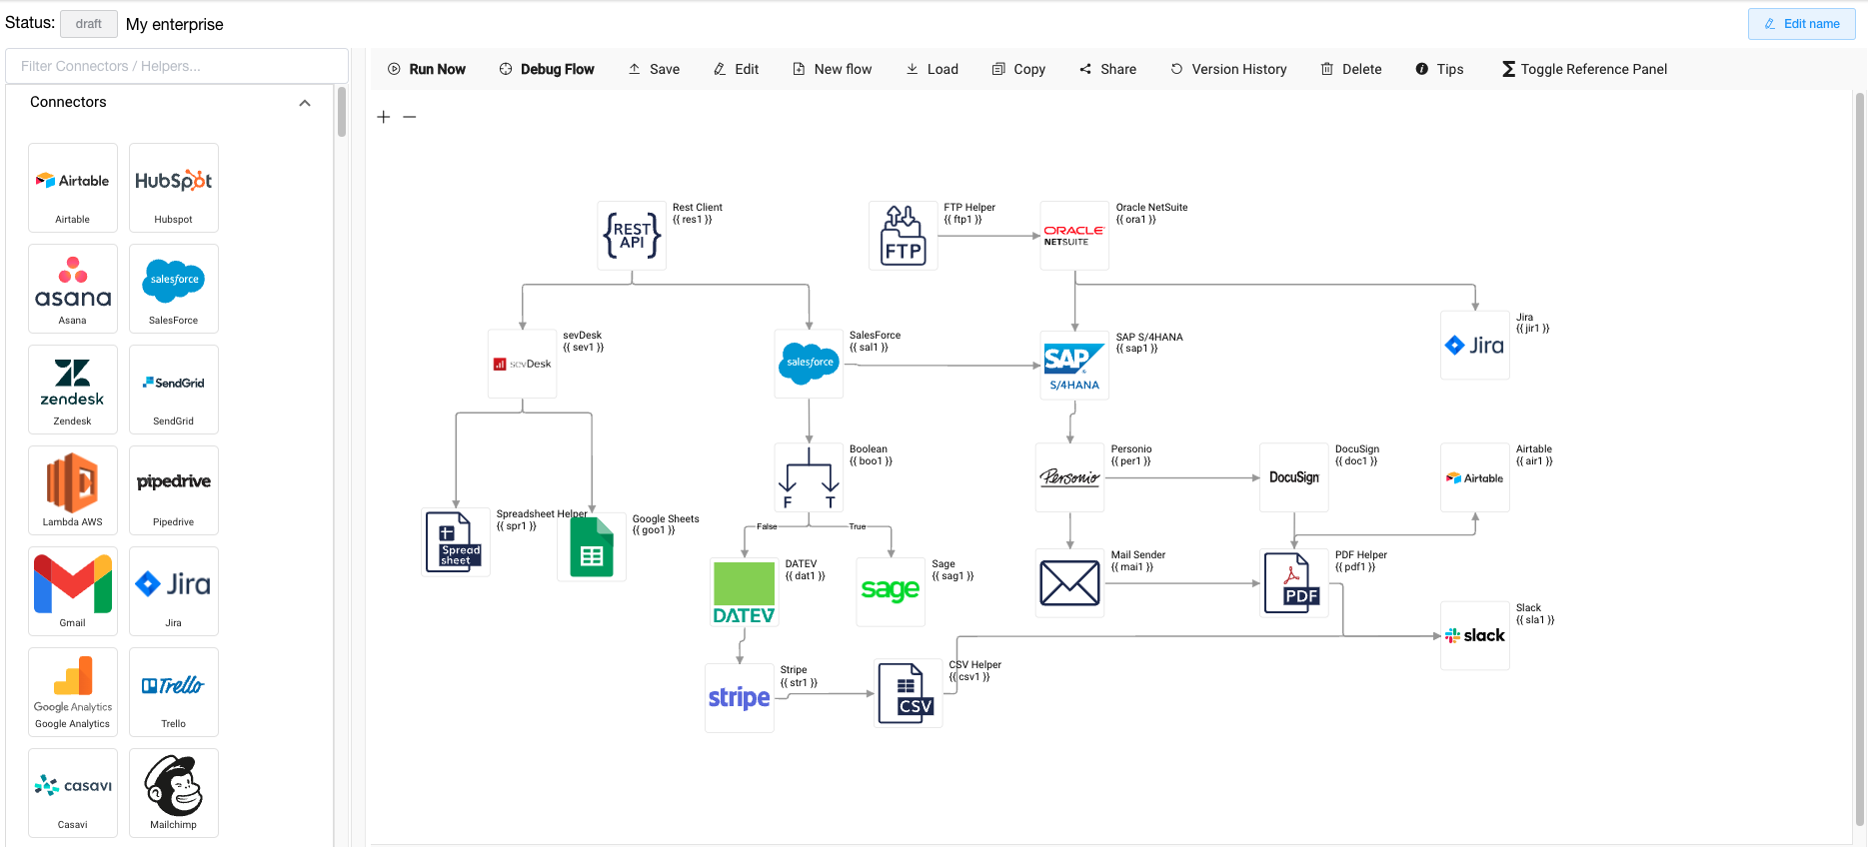Select the Gmail connector tile
The image size is (1868, 847).
coord(73,591)
